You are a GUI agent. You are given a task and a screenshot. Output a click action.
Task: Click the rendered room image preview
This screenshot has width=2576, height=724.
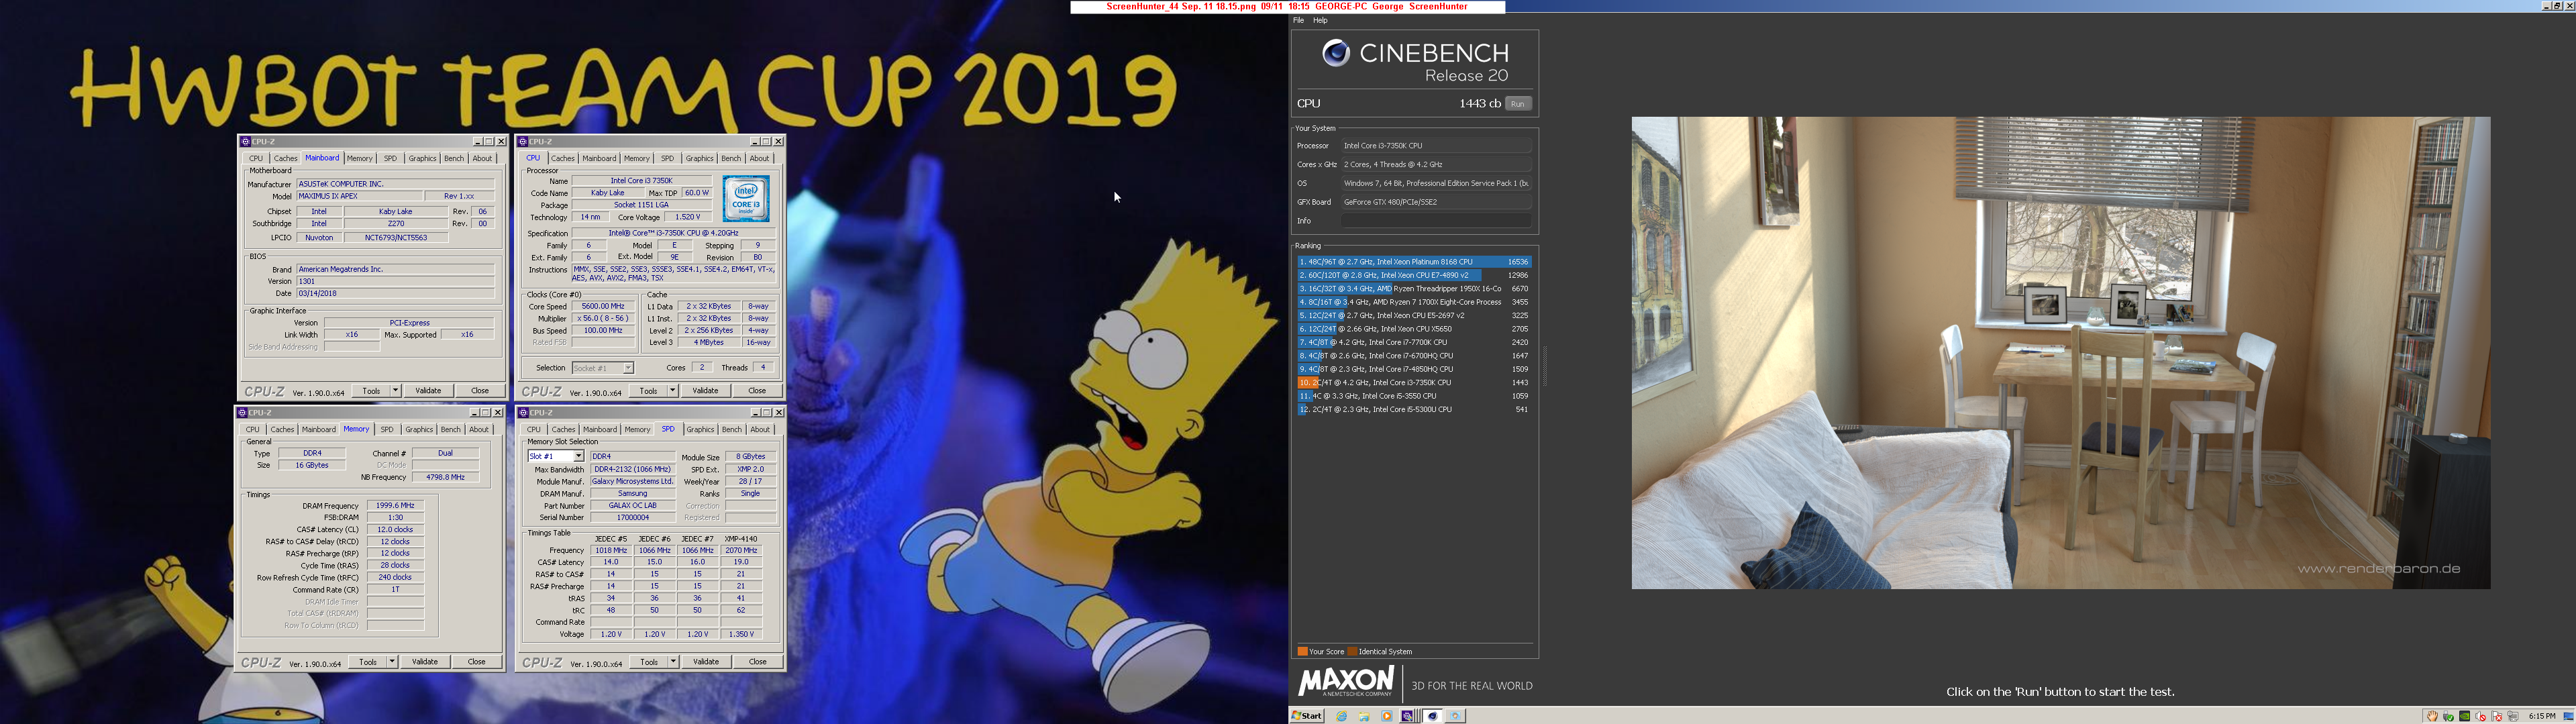click(x=2061, y=353)
